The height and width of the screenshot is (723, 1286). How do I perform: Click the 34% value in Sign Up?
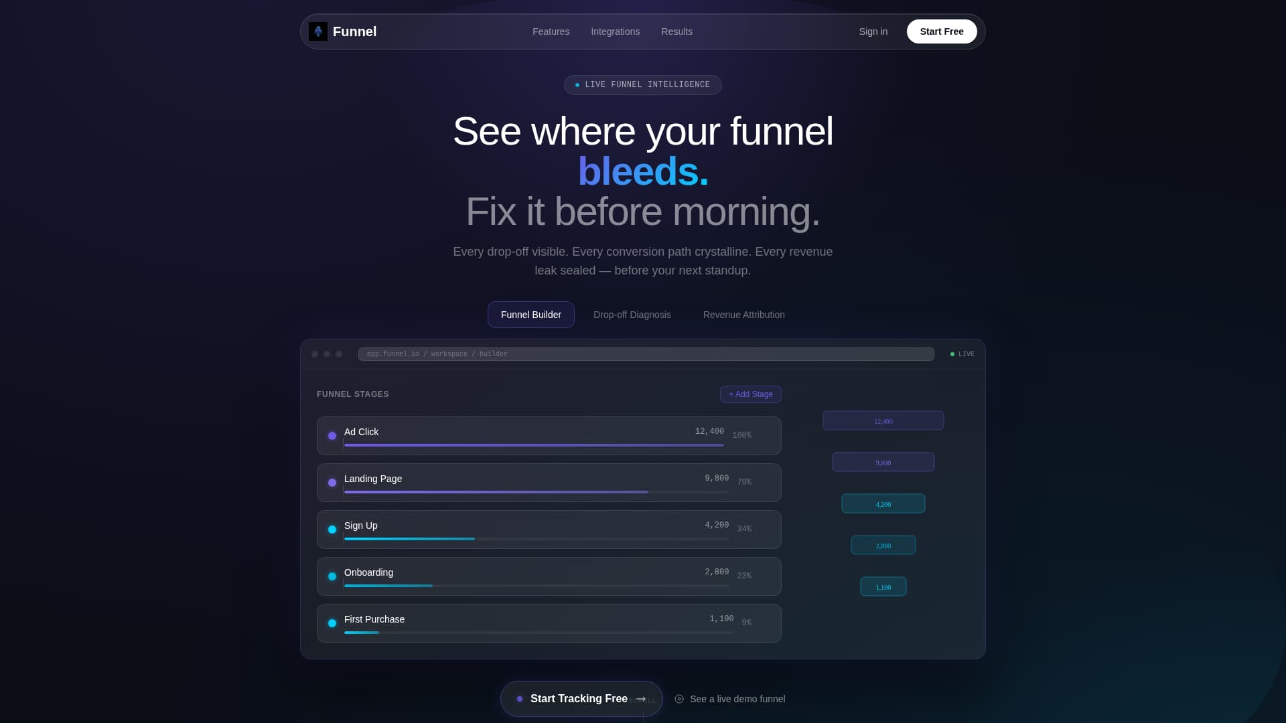point(744,529)
